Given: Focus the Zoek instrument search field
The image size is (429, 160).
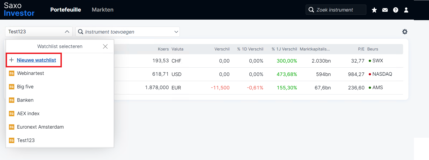Looking at the screenshot, I should [x=336, y=10].
